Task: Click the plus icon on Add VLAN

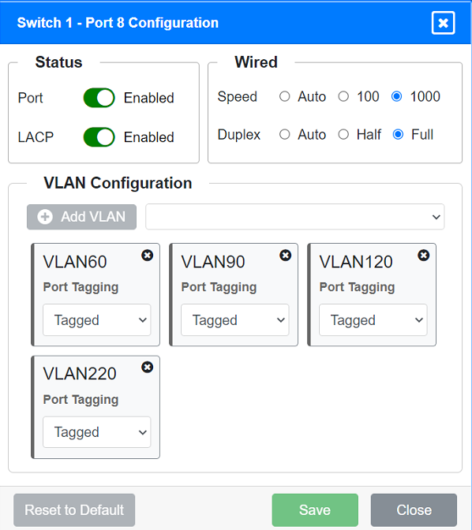Action: [45, 217]
